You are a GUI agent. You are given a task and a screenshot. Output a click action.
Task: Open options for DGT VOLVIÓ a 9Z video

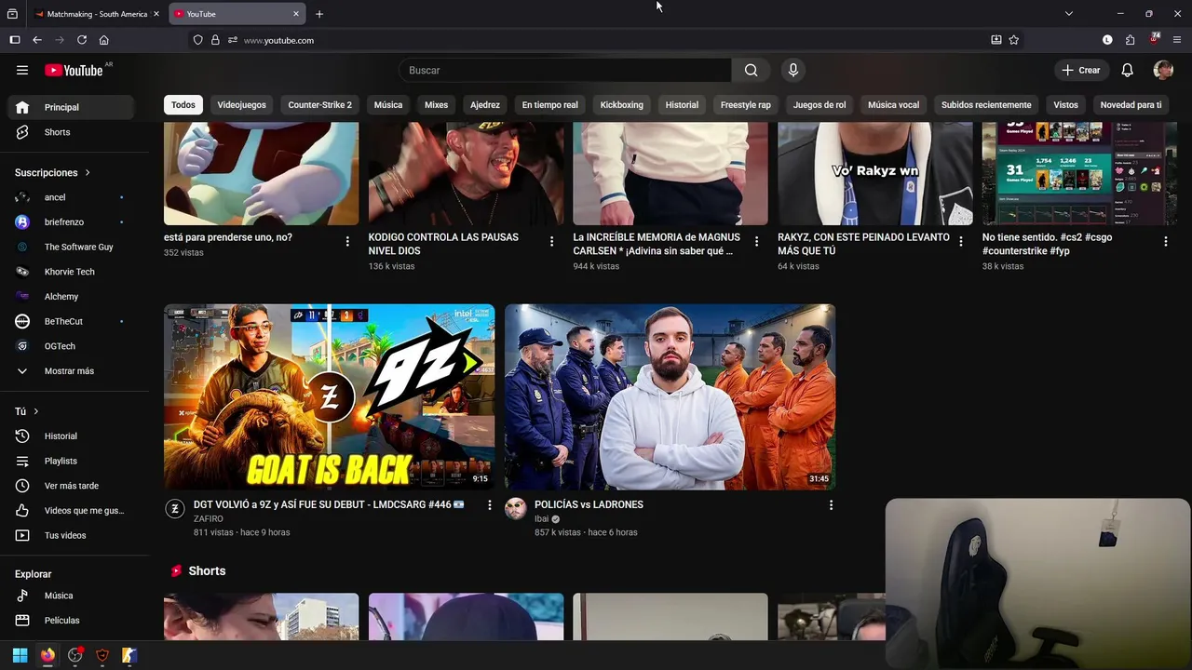pyautogui.click(x=490, y=505)
